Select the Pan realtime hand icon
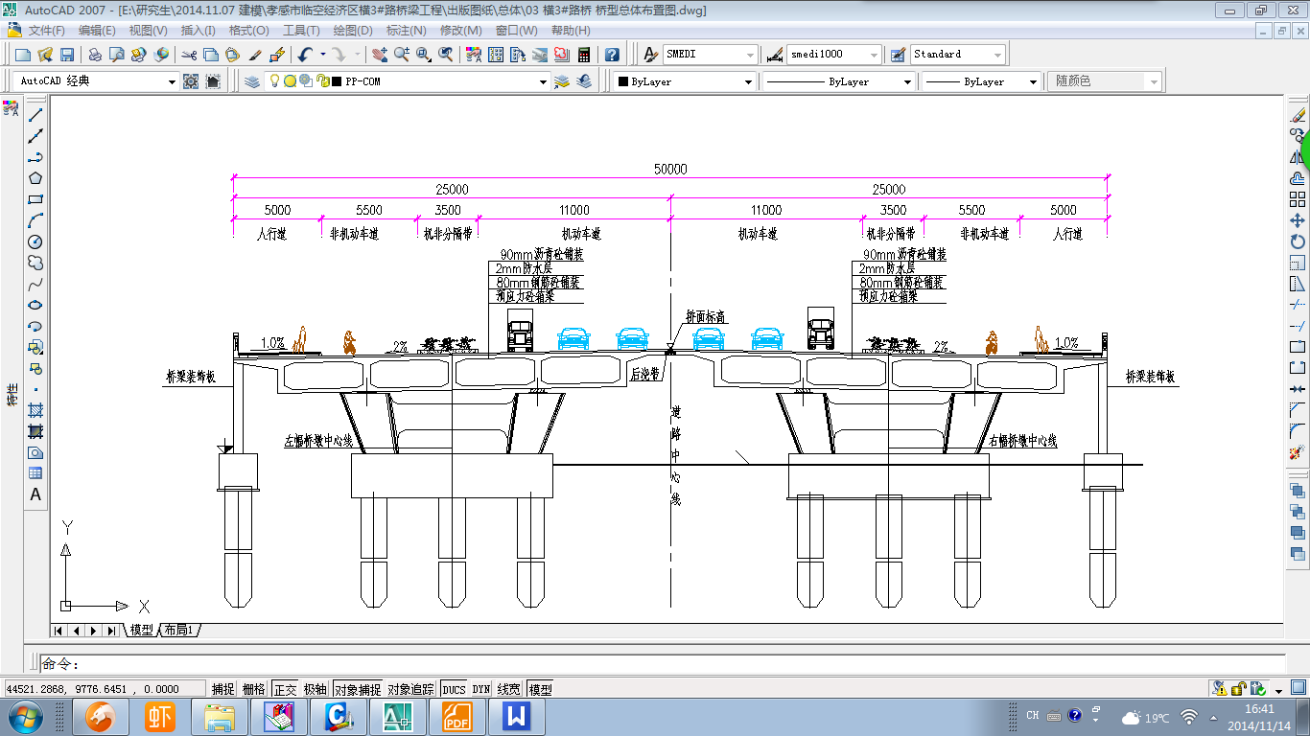Screen dimensions: 1310x736 pos(380,55)
